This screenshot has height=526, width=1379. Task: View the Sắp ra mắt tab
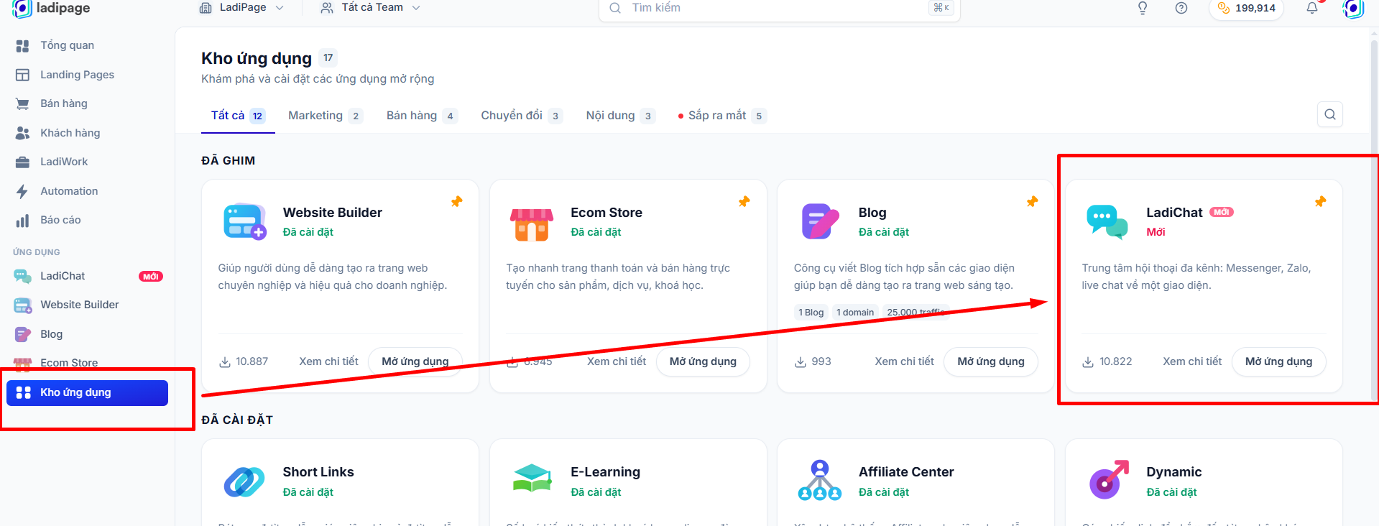tap(722, 116)
